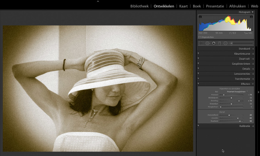This screenshot has width=260, height=156.
Task: Toggle the Effecten panel on/off switch
Action: [x=198, y=84]
